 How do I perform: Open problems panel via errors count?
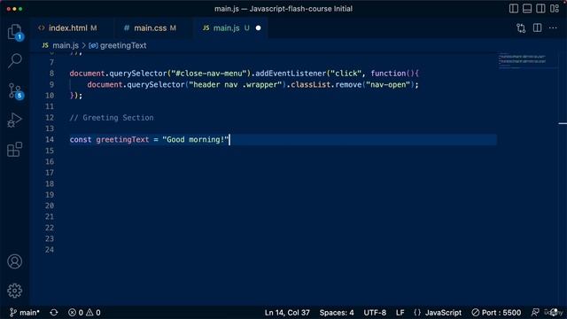pyautogui.click(x=76, y=313)
